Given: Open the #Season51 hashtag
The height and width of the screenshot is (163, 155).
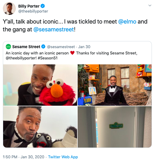Looking at the screenshot, I should pyautogui.click(x=47, y=58).
